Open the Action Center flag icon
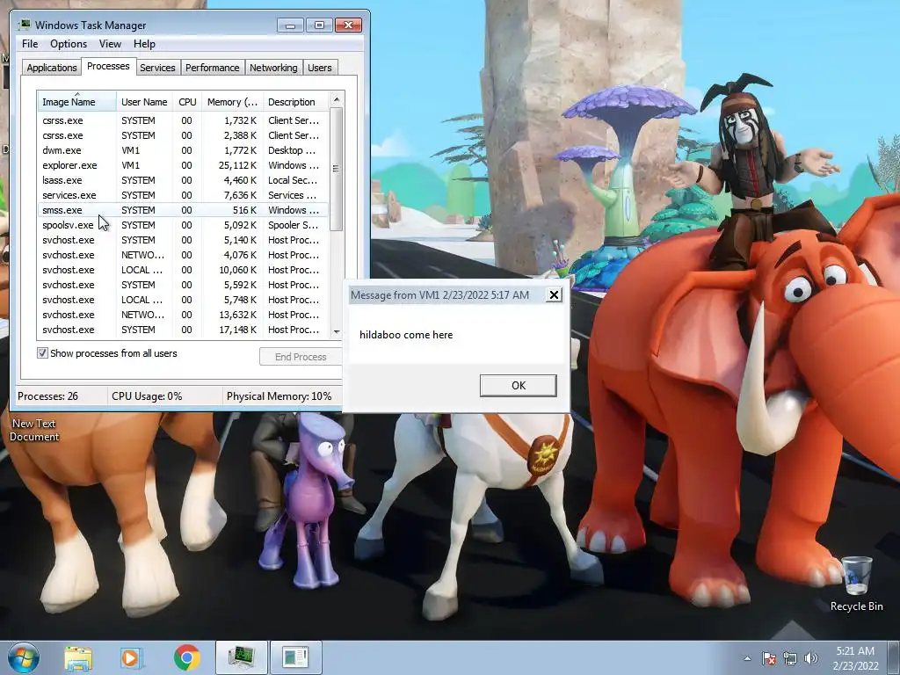Image resolution: width=900 pixels, height=675 pixels. point(769,658)
